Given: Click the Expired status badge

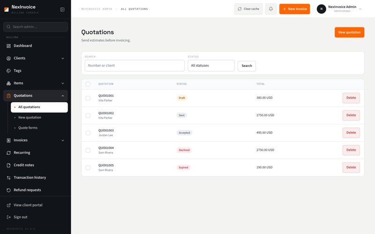Looking at the screenshot, I should pyautogui.click(x=183, y=168).
